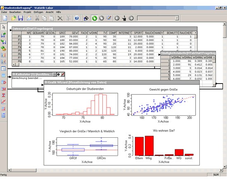Screen dimensions: 227x182
Task: Run calculation with the green play icon
Action: 95,18
